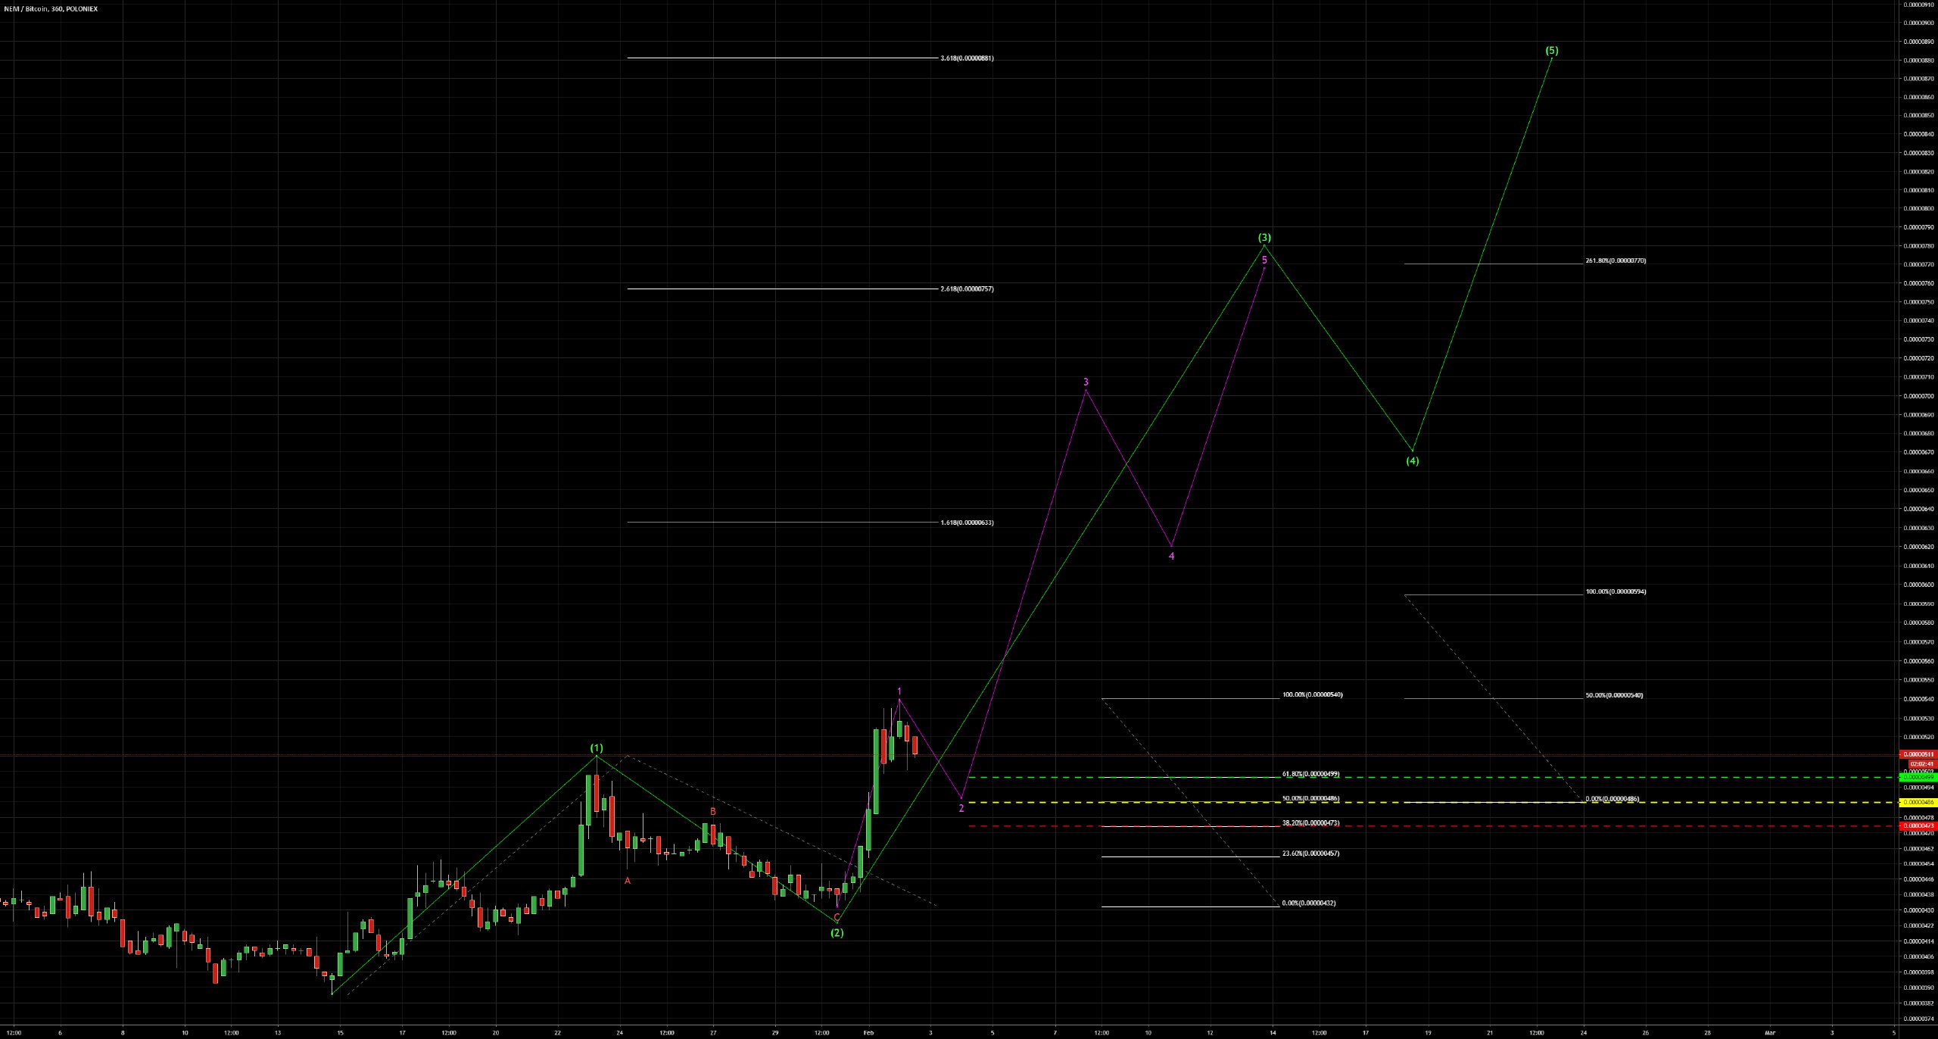Click the 0.00000800 price axis label
This screenshot has height=1039, width=1938.
[x=1919, y=208]
